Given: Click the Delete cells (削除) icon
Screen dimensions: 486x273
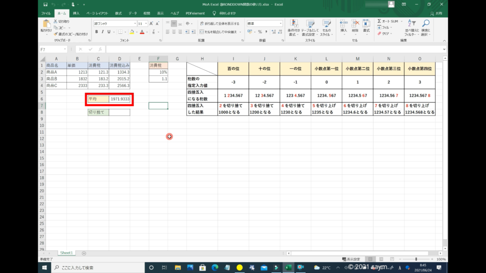Looking at the screenshot, I should [355, 24].
